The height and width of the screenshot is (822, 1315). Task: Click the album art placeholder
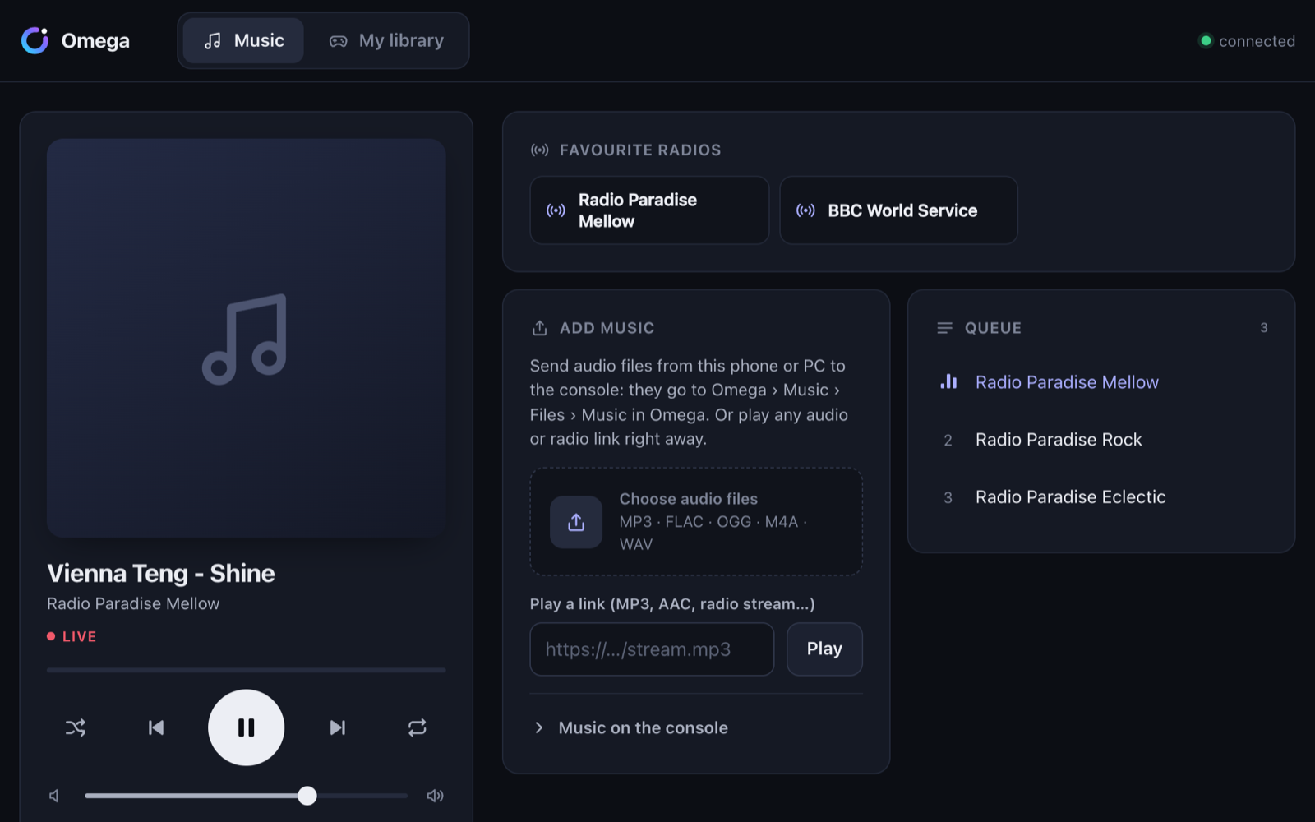(x=247, y=338)
